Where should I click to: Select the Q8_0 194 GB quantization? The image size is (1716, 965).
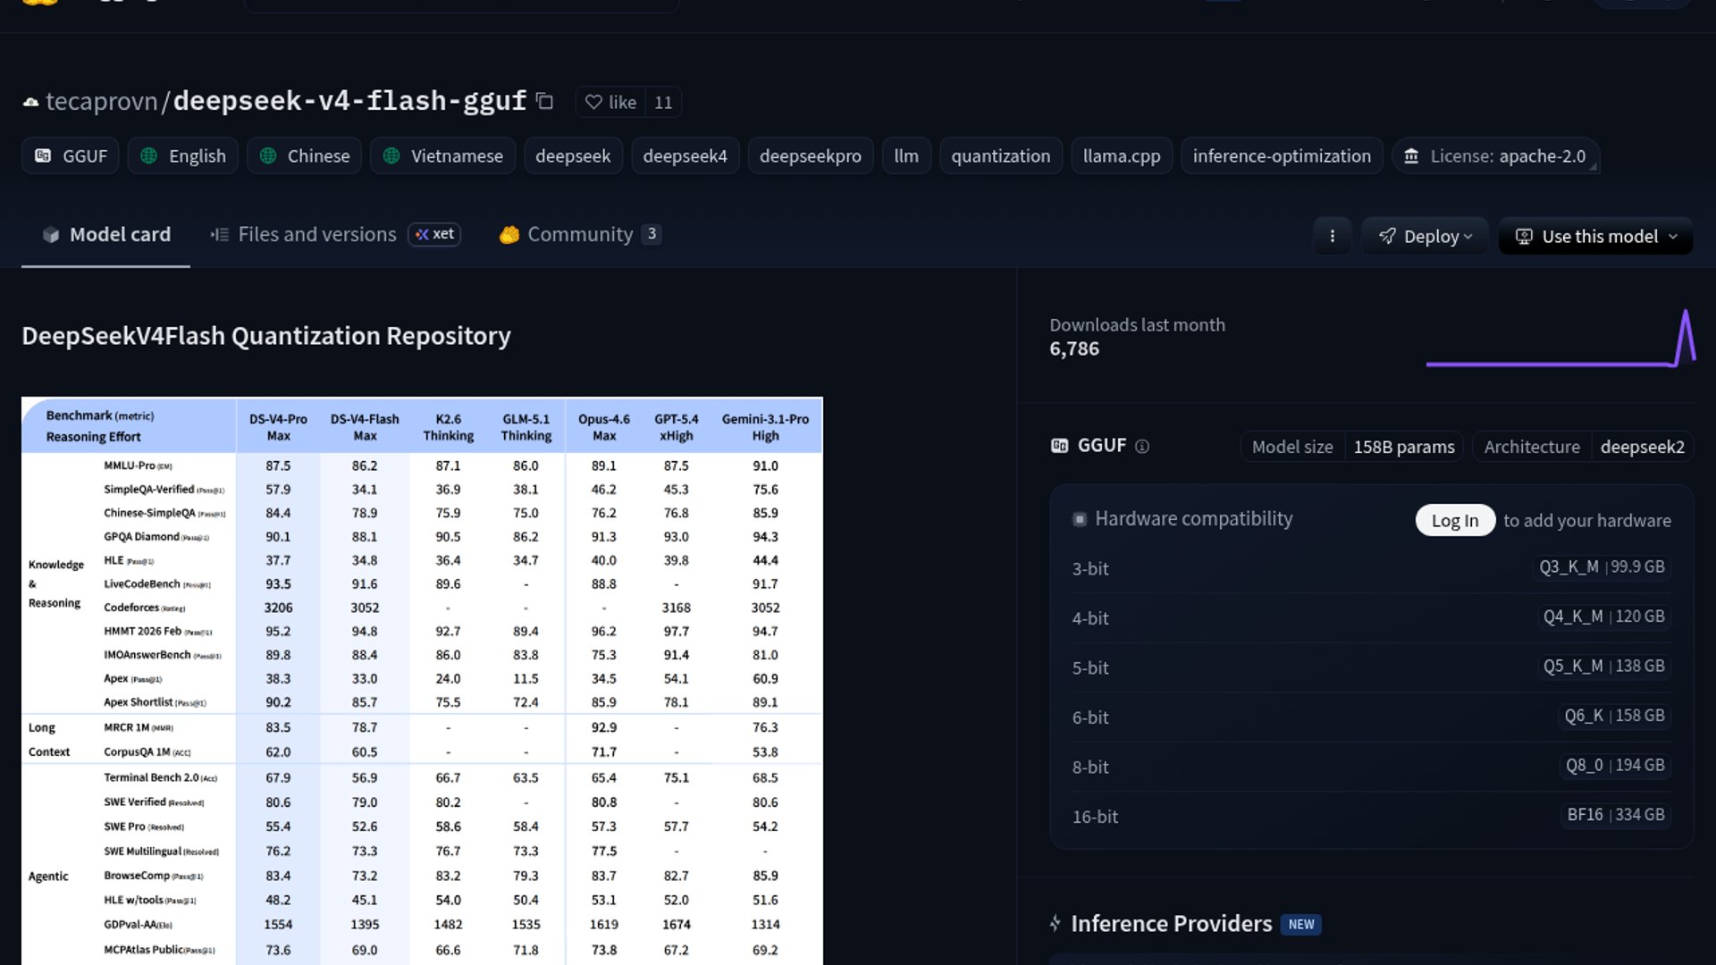coord(1614,766)
